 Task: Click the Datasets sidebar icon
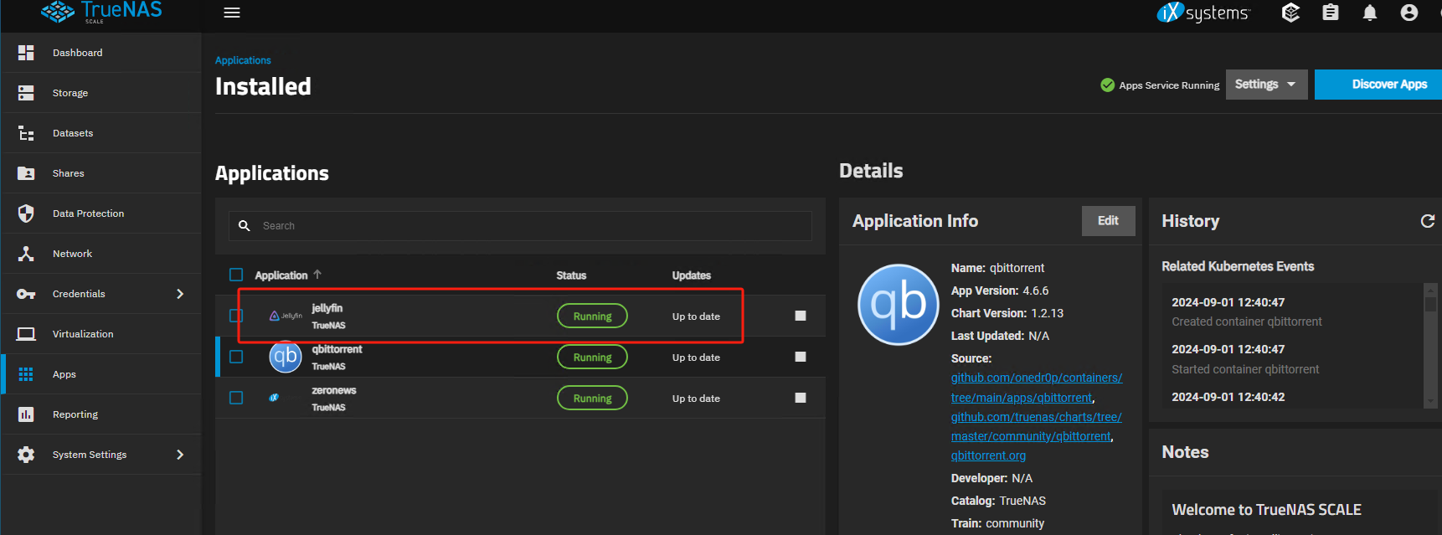click(x=26, y=133)
